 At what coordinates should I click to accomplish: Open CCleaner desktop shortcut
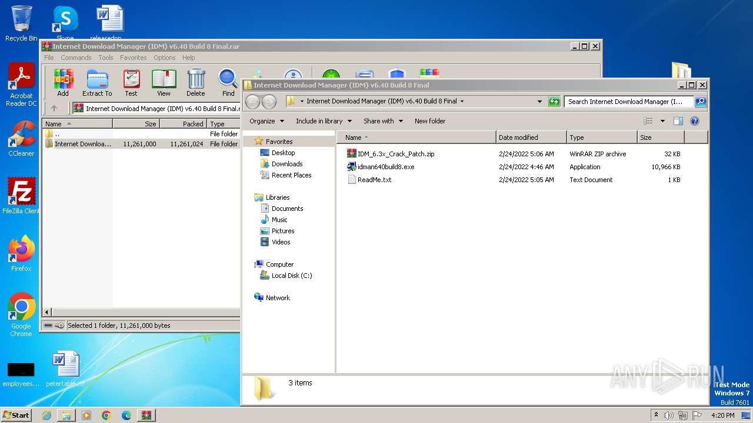pyautogui.click(x=21, y=139)
